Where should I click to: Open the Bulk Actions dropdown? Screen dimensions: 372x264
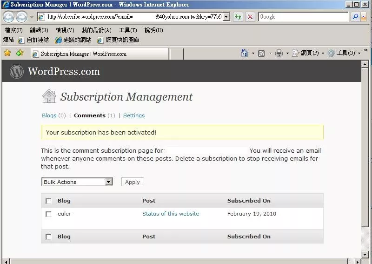(x=77, y=182)
